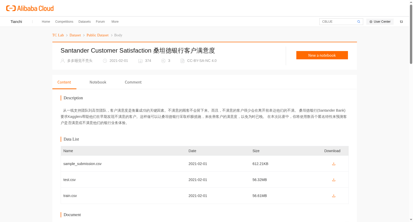Download train.csv file
The width and height of the screenshot is (413, 222).
click(333, 196)
